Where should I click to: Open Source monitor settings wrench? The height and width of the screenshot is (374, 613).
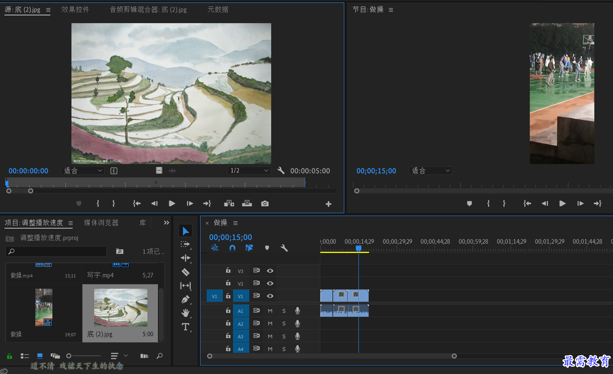(x=281, y=171)
